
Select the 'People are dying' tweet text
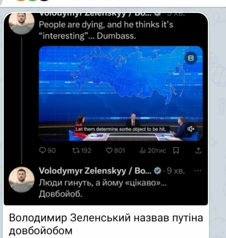(106, 30)
